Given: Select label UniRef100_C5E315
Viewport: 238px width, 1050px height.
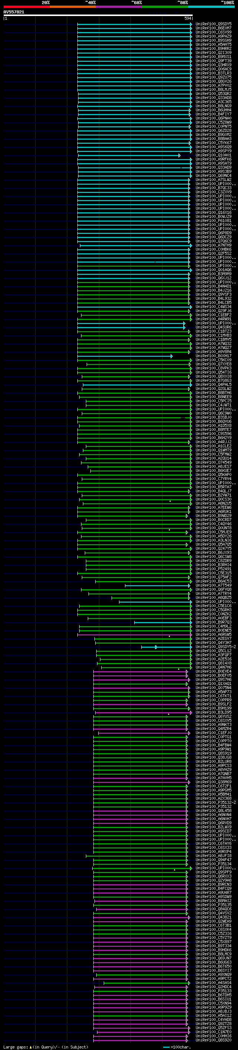Looking at the screenshot, I should pos(213,573).
